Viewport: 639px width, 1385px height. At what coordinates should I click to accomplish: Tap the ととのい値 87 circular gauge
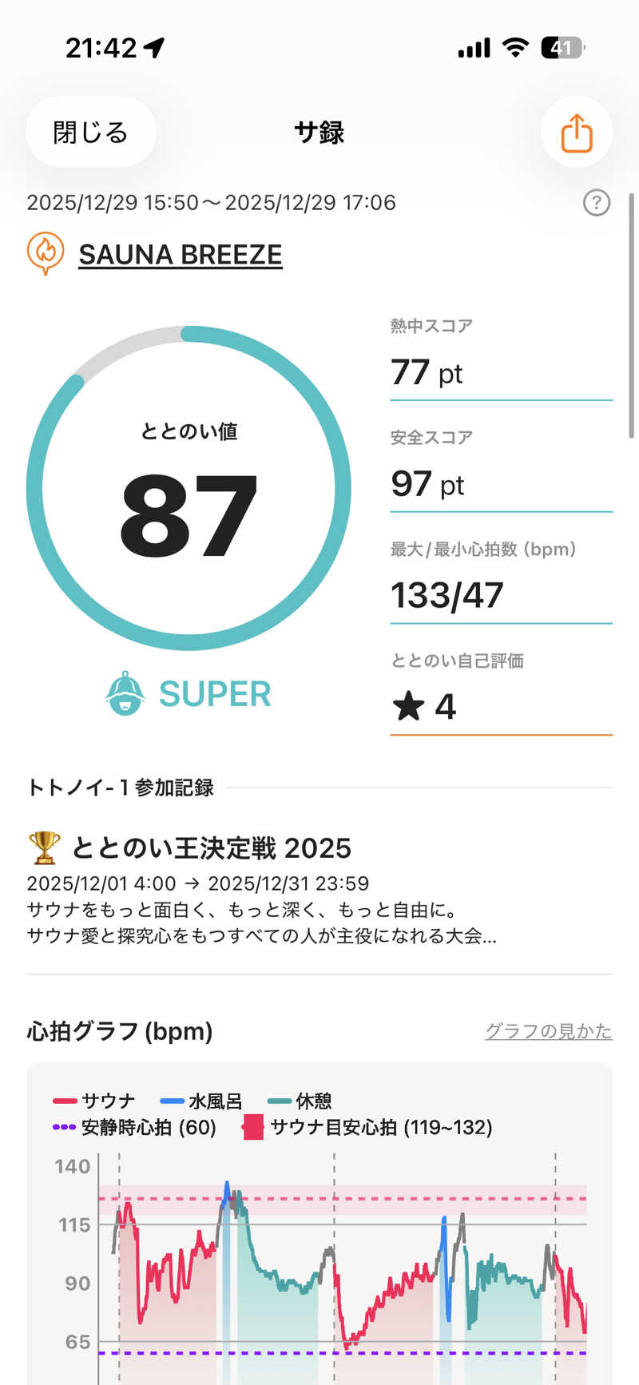coord(189,488)
